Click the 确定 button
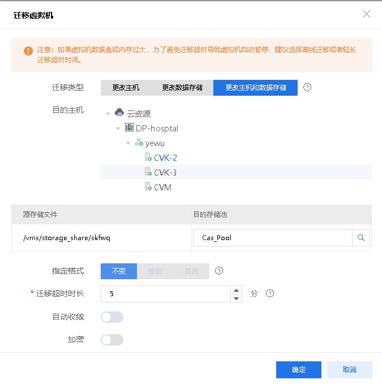 point(299,370)
